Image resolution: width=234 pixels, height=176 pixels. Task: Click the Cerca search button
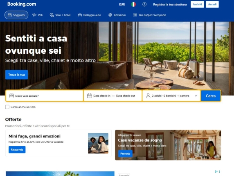[x=211, y=96]
